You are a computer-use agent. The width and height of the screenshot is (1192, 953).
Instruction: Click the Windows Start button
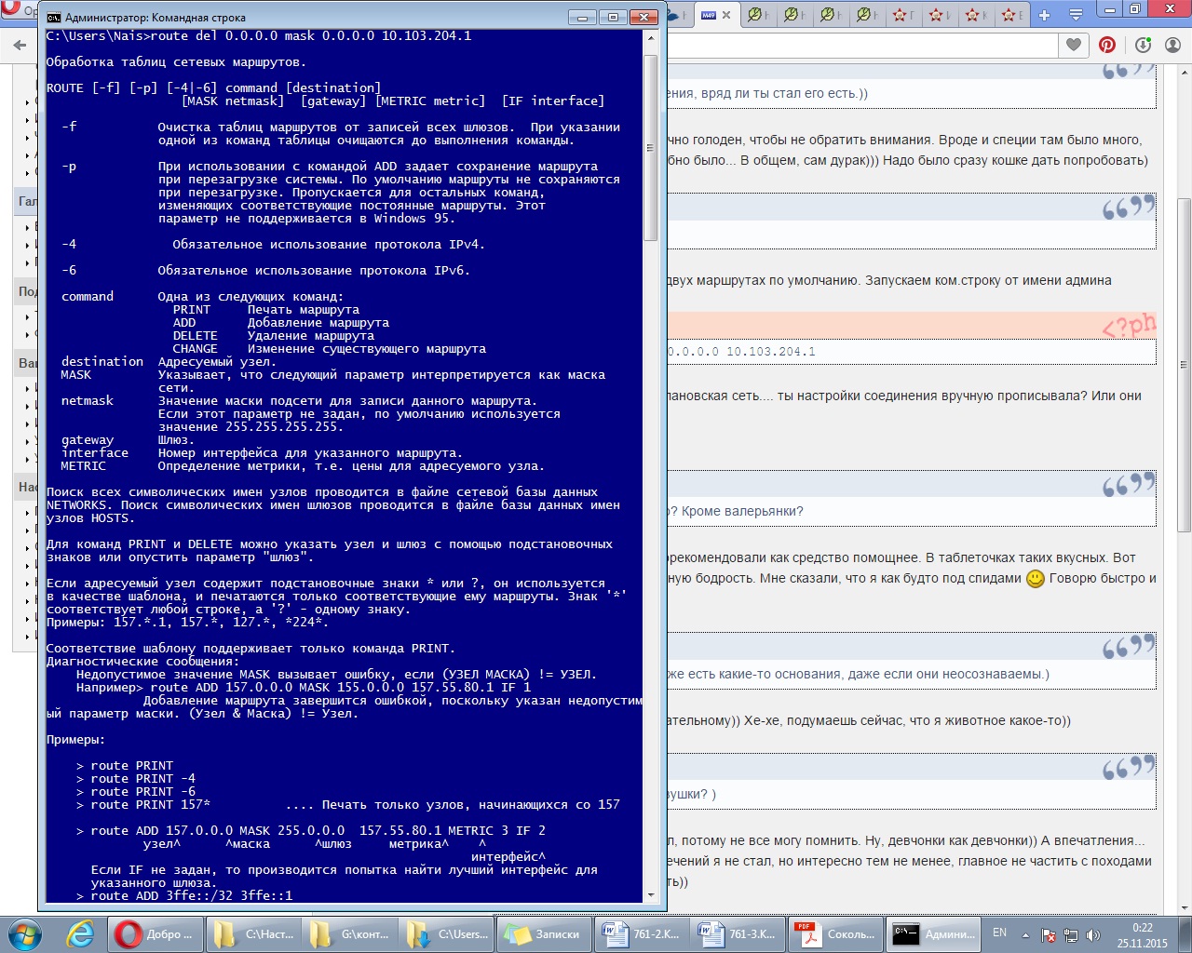pyautogui.click(x=25, y=933)
